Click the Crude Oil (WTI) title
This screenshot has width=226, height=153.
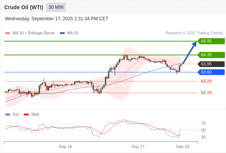(24, 7)
